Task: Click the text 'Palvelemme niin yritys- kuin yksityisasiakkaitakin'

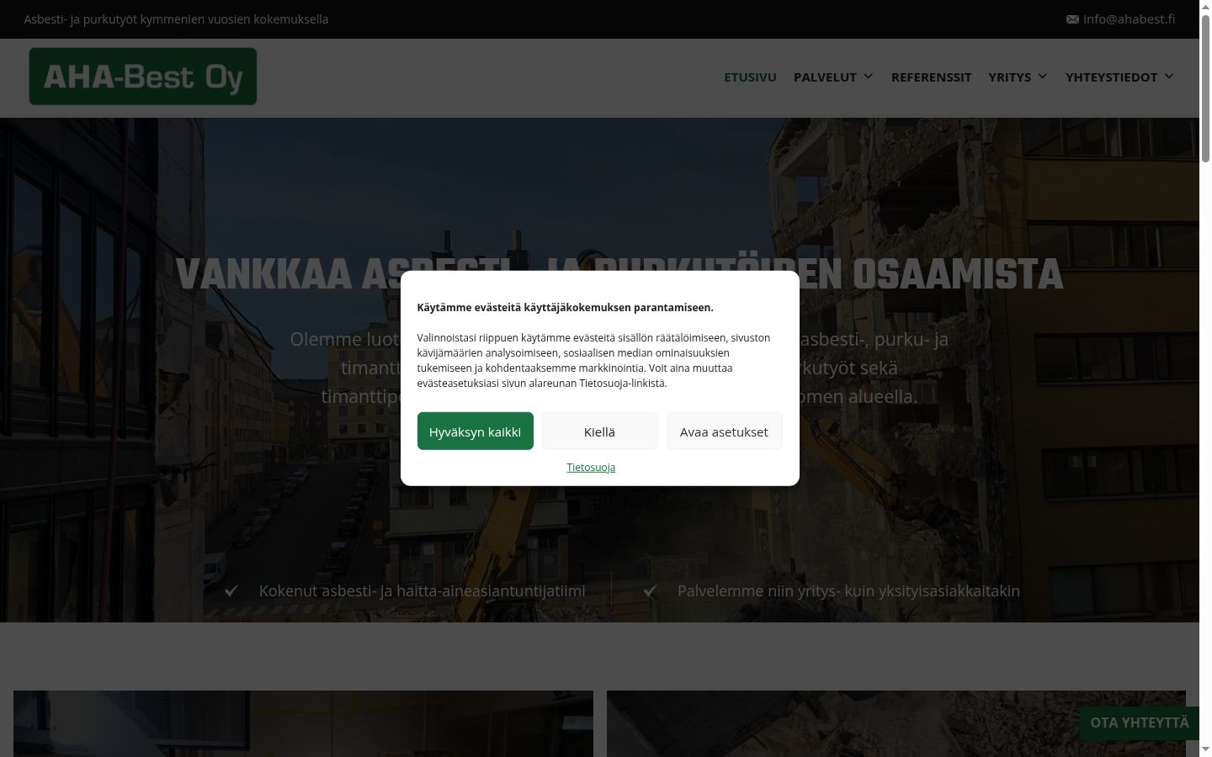Action: tap(848, 590)
